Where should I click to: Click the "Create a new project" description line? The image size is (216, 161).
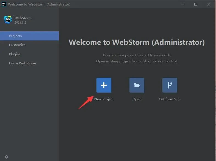point(137,55)
